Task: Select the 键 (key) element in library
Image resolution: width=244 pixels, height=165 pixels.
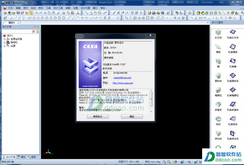Action: [x=218, y=63]
